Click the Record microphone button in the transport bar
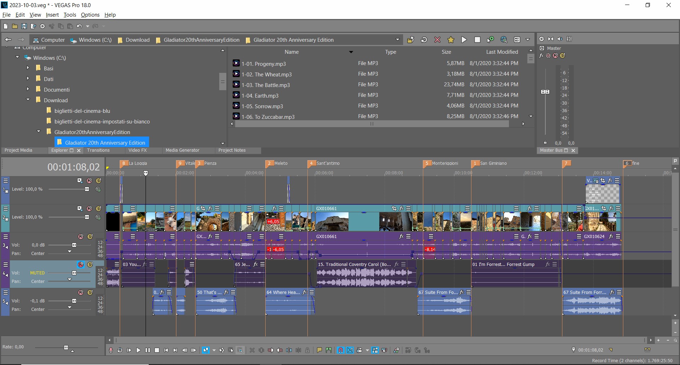The height and width of the screenshot is (365, 680). (111, 350)
